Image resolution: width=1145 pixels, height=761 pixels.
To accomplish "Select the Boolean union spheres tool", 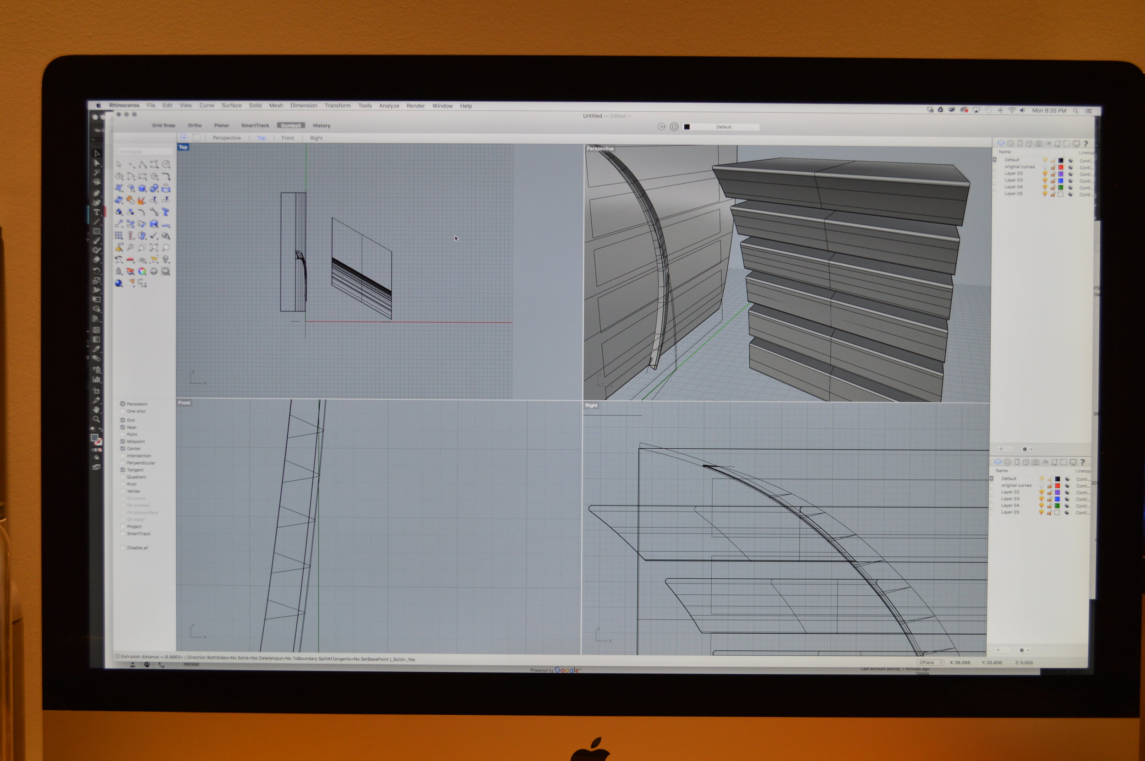I will pyautogui.click(x=154, y=188).
